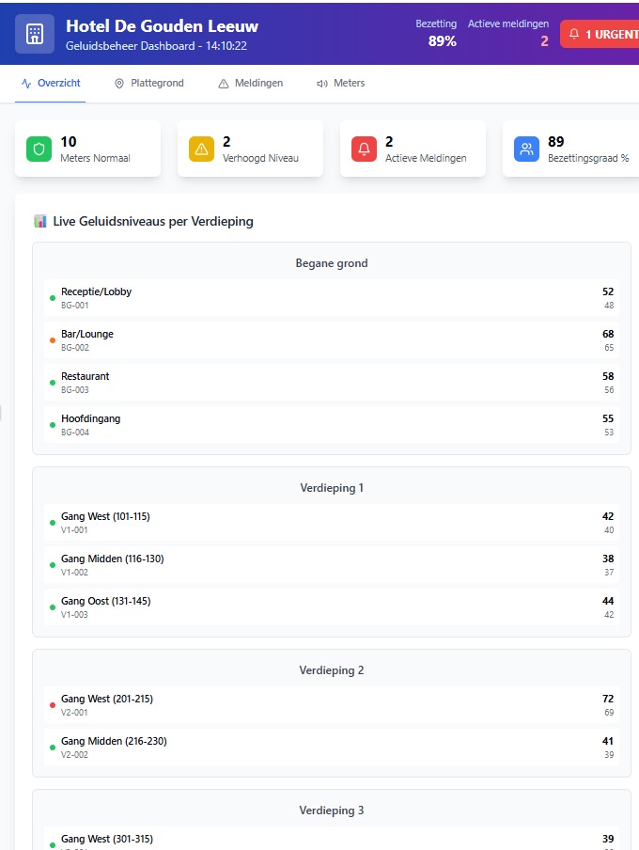Click the Actieve meldingen count in header
639x850 pixels.
[x=543, y=41]
